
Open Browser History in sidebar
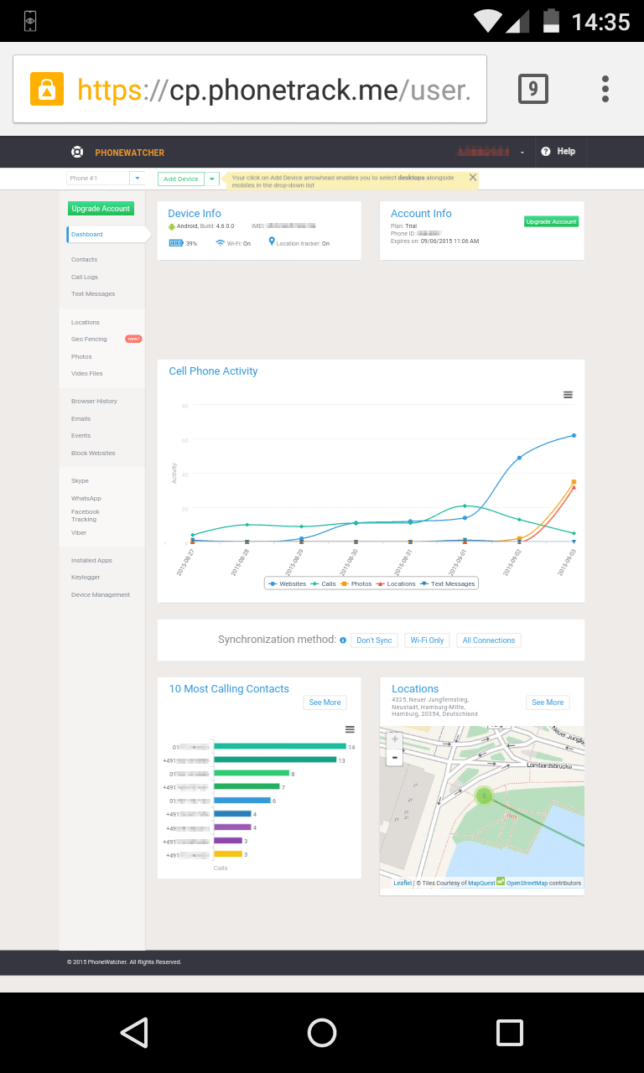[x=94, y=402]
